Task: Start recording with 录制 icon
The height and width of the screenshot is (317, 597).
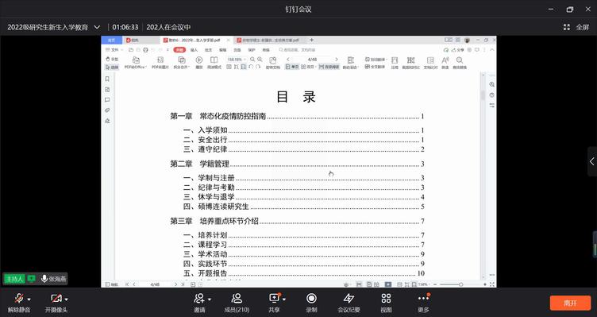Action: pos(311,303)
